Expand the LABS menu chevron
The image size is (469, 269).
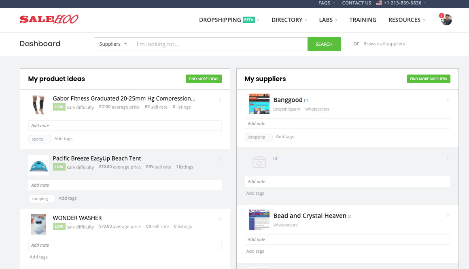(336, 20)
